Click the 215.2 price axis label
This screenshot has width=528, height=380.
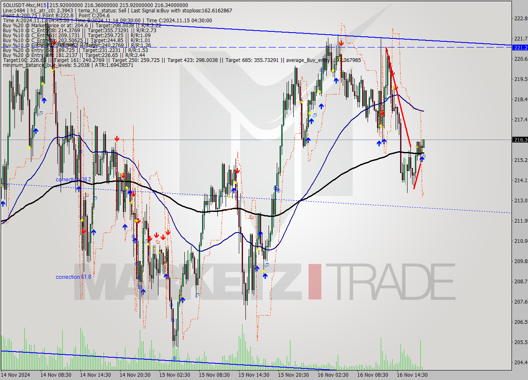(x=521, y=160)
